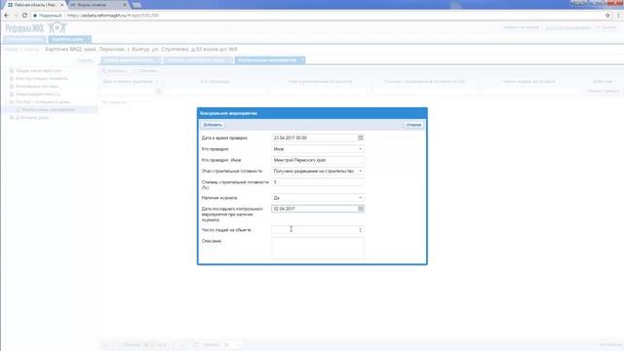The image size is (624, 351).
Task: Open the Chrome menu icon
Action: (618, 16)
